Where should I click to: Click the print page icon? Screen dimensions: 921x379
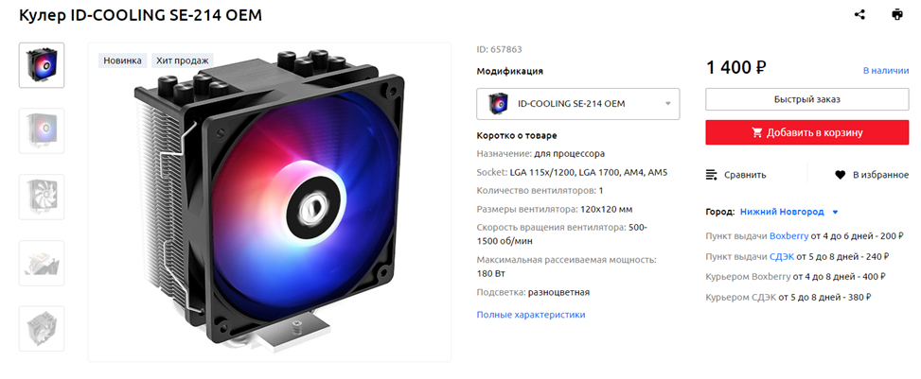(x=897, y=15)
